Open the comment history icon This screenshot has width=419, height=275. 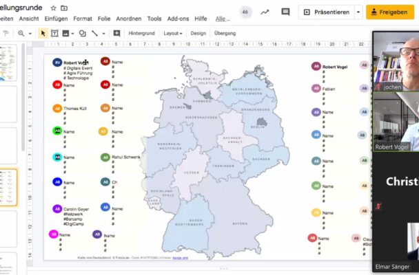click(x=285, y=12)
